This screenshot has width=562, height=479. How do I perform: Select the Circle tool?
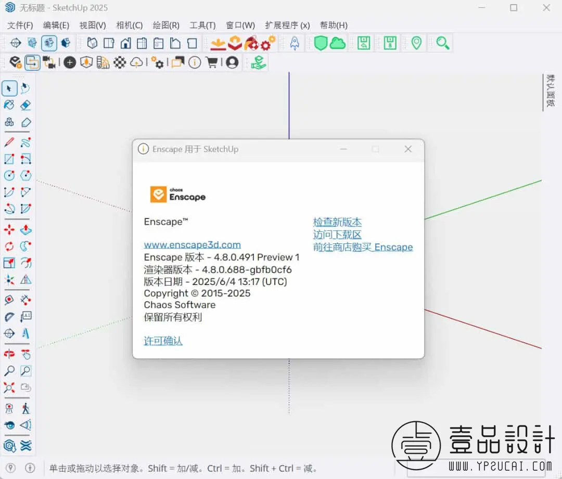pyautogui.click(x=9, y=176)
